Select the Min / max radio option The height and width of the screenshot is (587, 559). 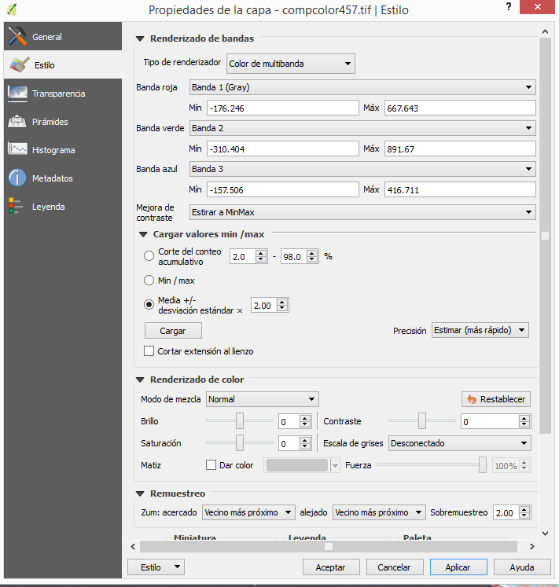pos(149,280)
